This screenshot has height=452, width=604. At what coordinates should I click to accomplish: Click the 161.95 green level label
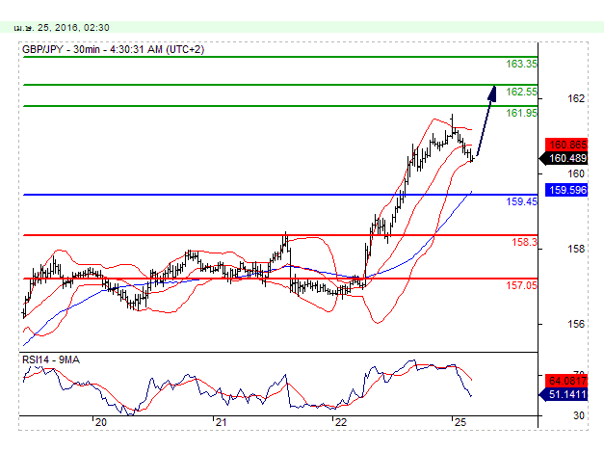click(521, 113)
